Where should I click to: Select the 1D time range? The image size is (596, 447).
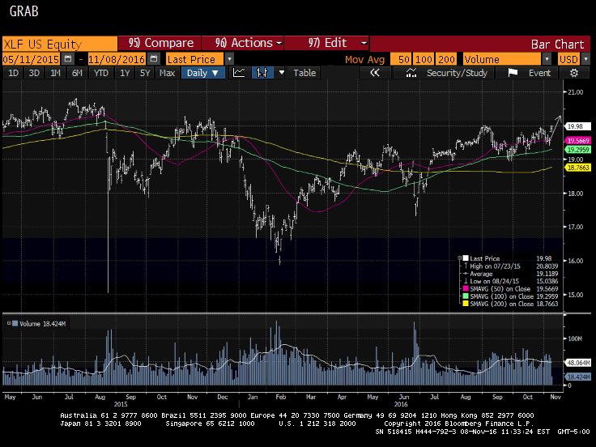(x=13, y=73)
